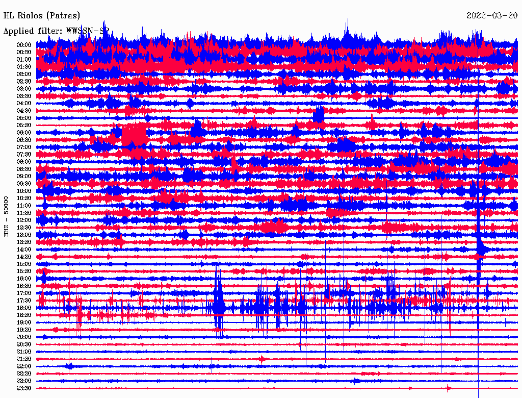Select the 18:00 time label
Screen dimensions: 522x398
pos(24,308)
